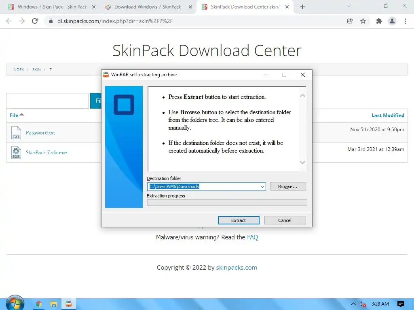Go back to previous page
This screenshot has height=310, width=414.
pyautogui.click(x=9, y=21)
